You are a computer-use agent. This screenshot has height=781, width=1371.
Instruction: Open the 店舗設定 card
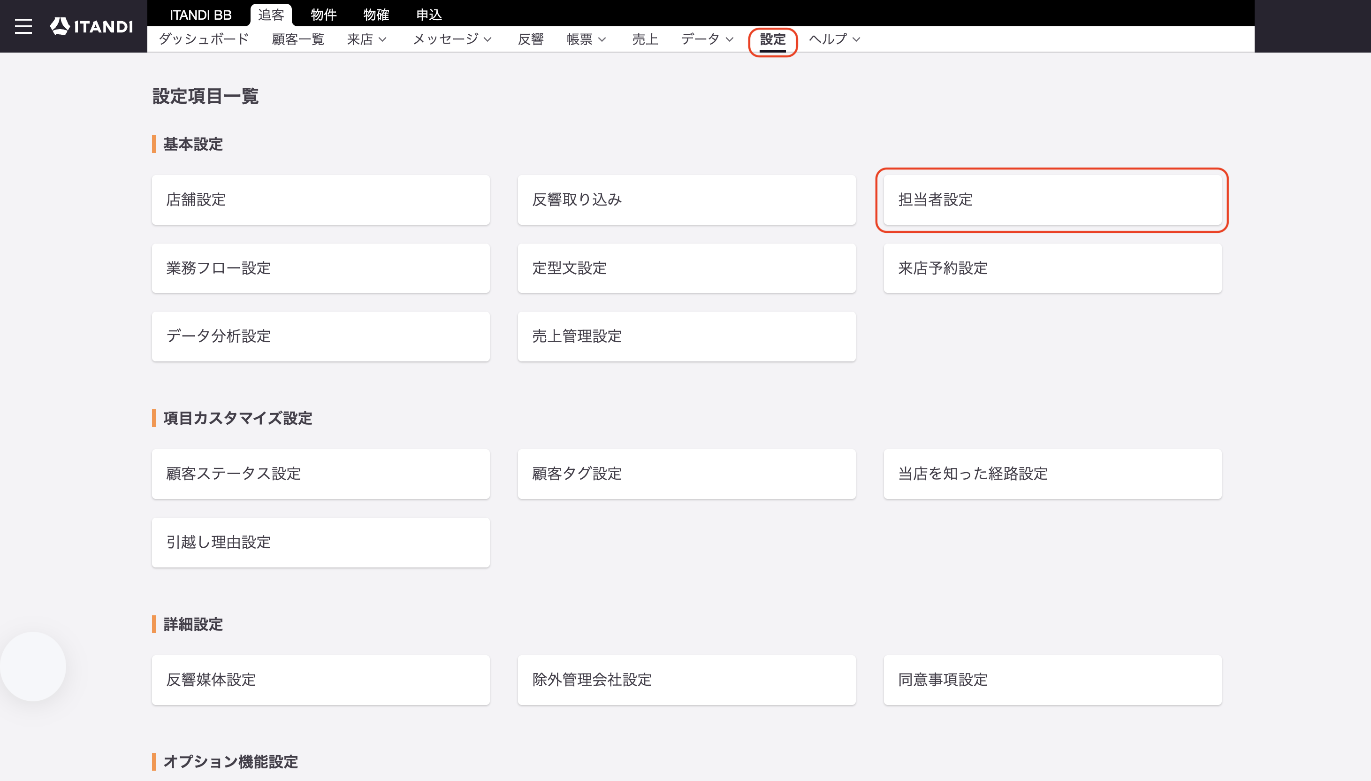coord(320,199)
